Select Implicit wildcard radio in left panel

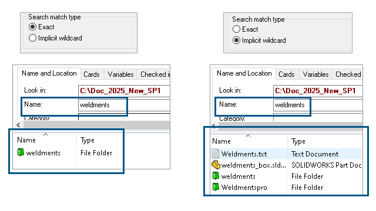click(33, 38)
